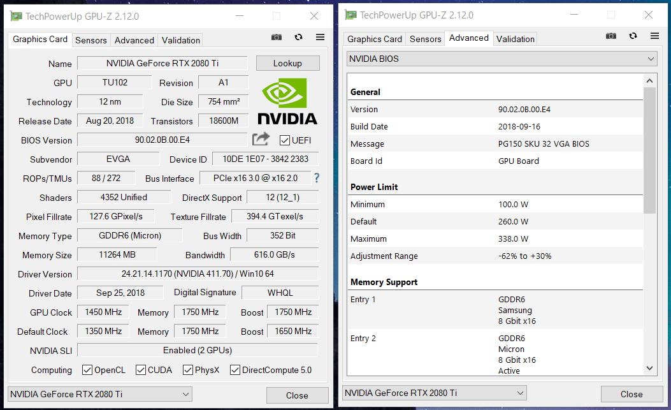Image resolution: width=671 pixels, height=410 pixels.
Task: Click the Name field showing RTX 2080 Ti
Action: tap(162, 63)
